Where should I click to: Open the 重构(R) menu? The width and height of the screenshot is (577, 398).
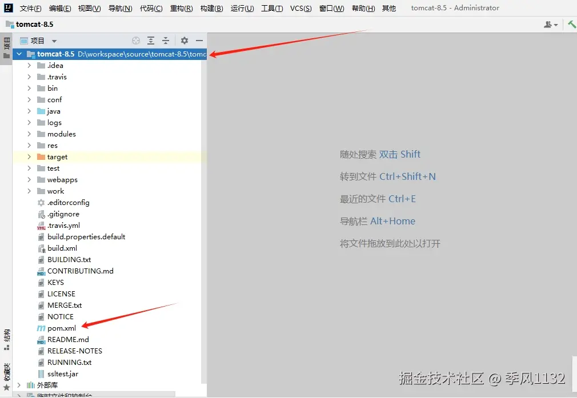point(182,8)
